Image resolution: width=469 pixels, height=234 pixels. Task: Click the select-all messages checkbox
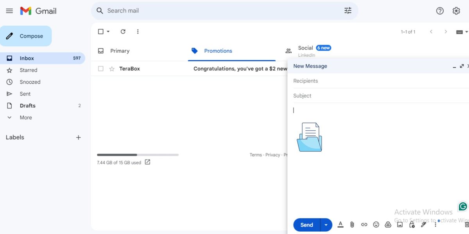point(100,31)
